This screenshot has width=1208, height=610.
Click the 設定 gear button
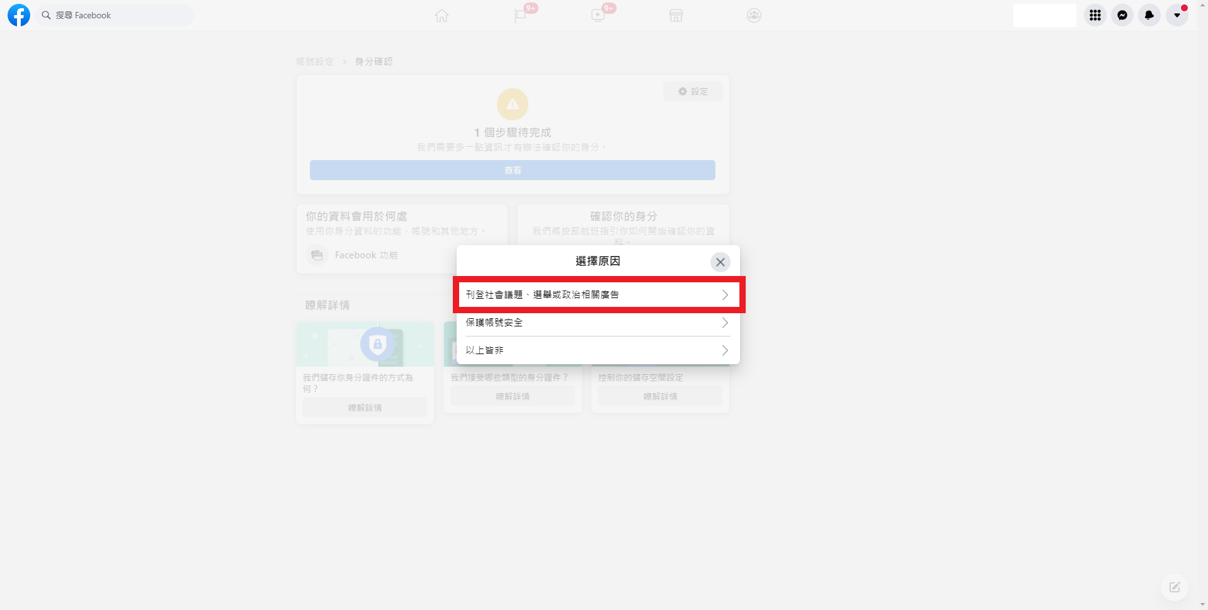pyautogui.click(x=693, y=91)
